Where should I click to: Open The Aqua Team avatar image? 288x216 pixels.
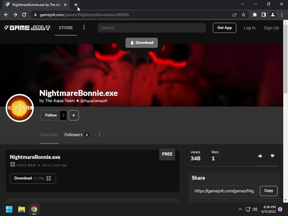click(20, 108)
